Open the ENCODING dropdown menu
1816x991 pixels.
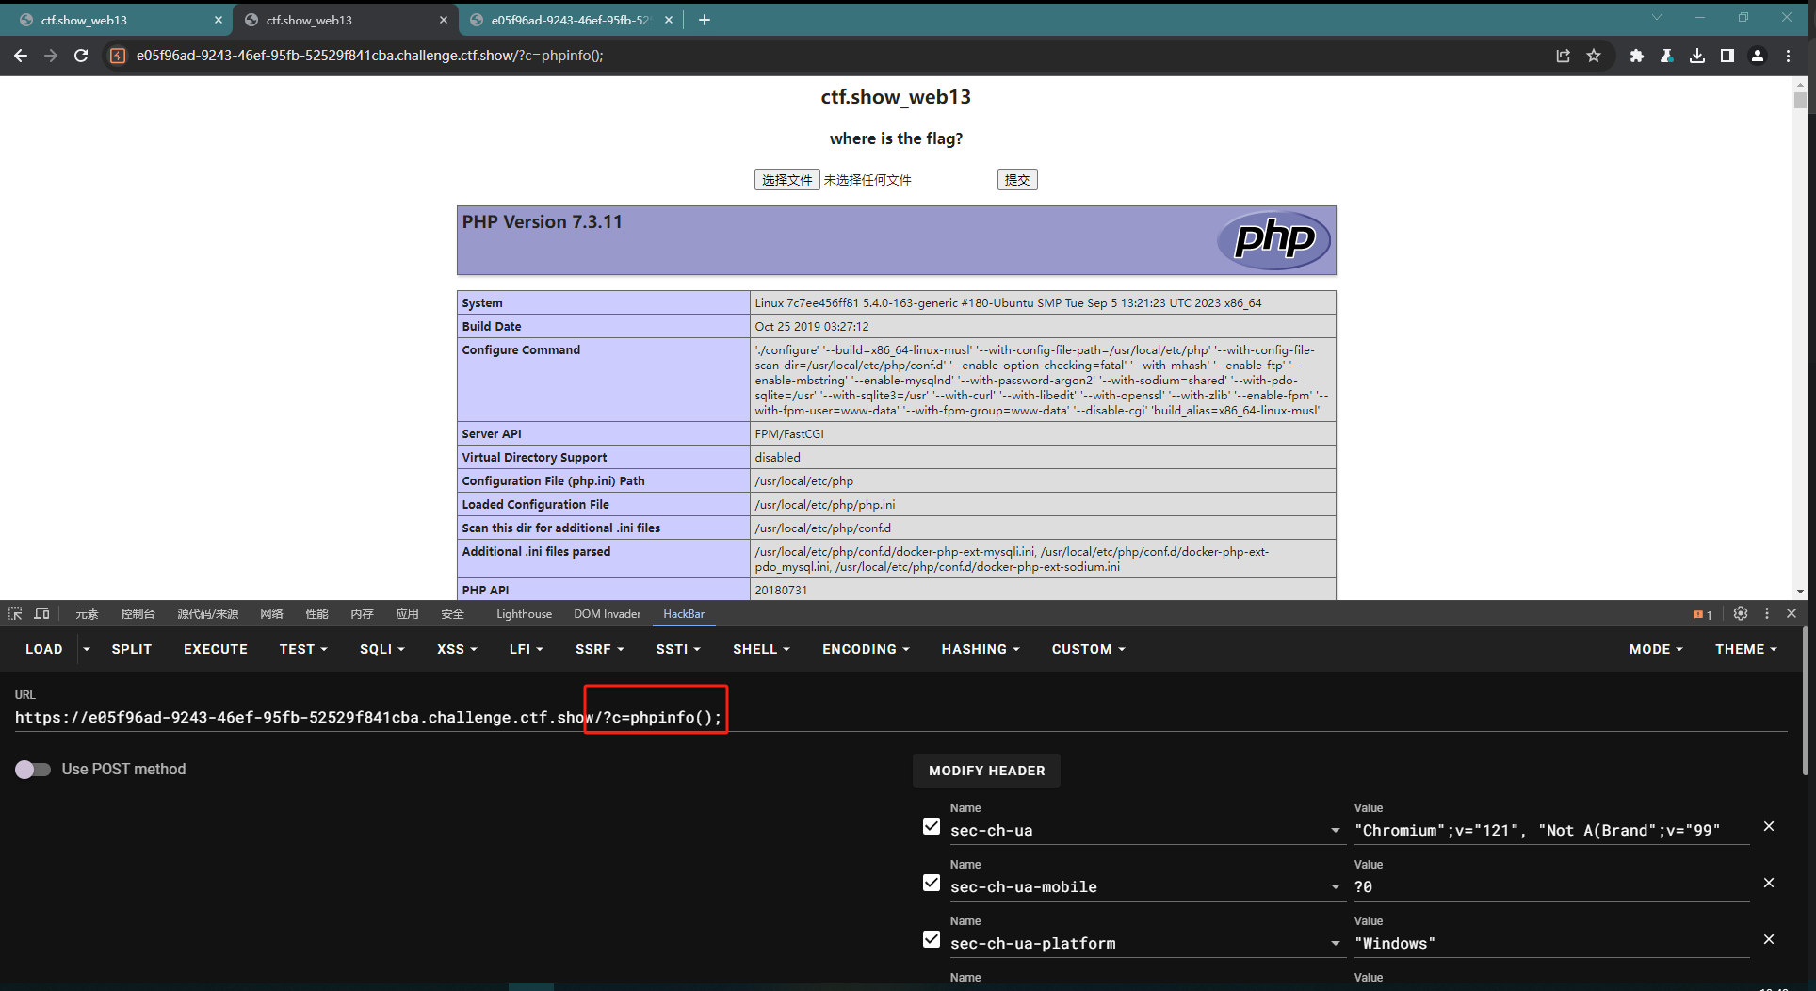tap(866, 649)
